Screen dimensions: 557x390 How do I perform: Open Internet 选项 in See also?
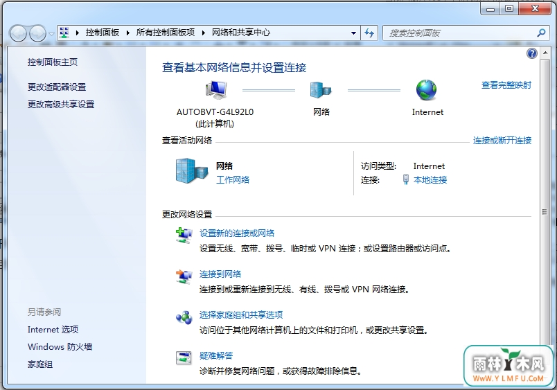[x=53, y=330]
